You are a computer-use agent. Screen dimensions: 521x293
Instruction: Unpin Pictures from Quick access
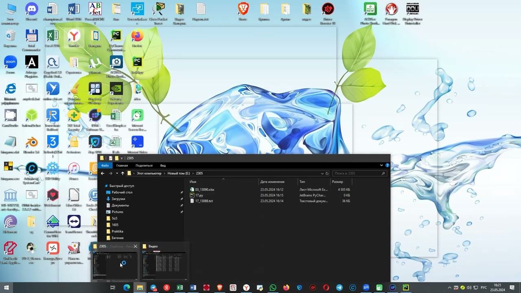point(182,212)
